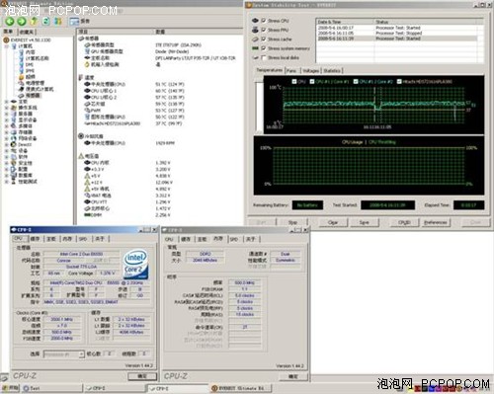
Task: Click the thermometer icon of the 温度 section
Action: coord(81,77)
